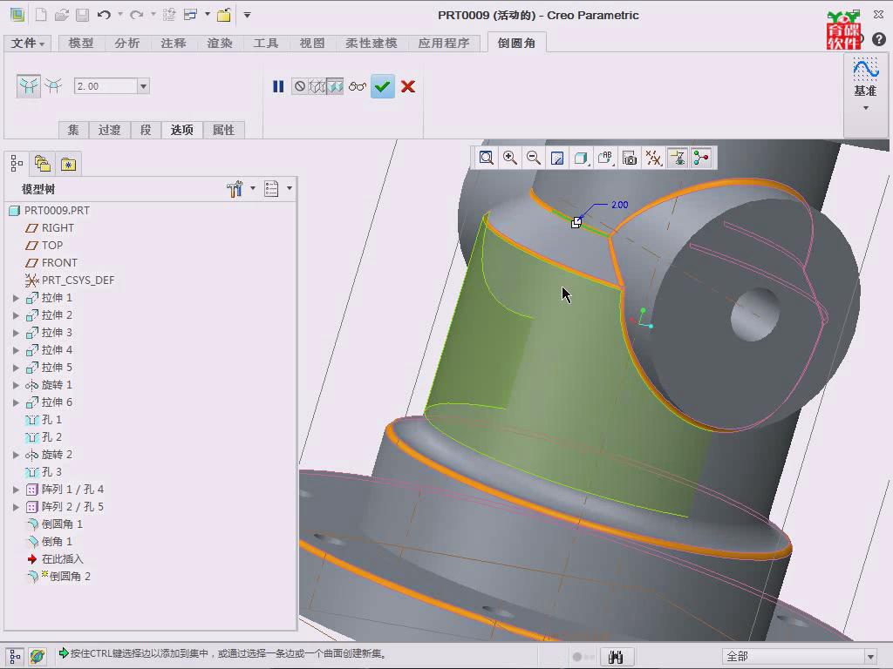Select the attached preview mode

click(x=335, y=86)
